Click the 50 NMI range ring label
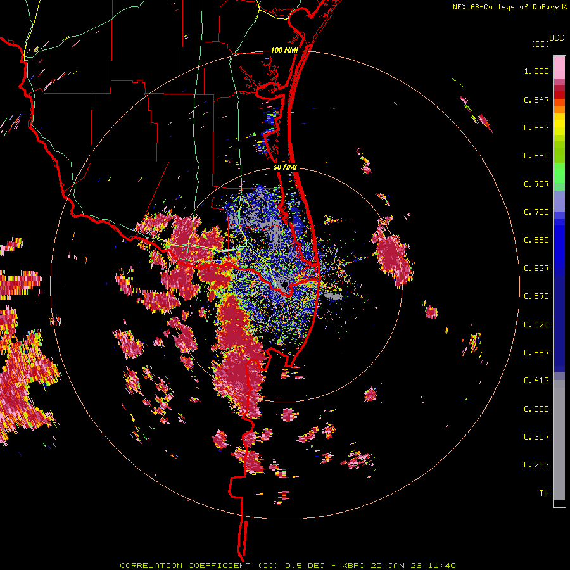This screenshot has width=570, height=570. (x=285, y=168)
